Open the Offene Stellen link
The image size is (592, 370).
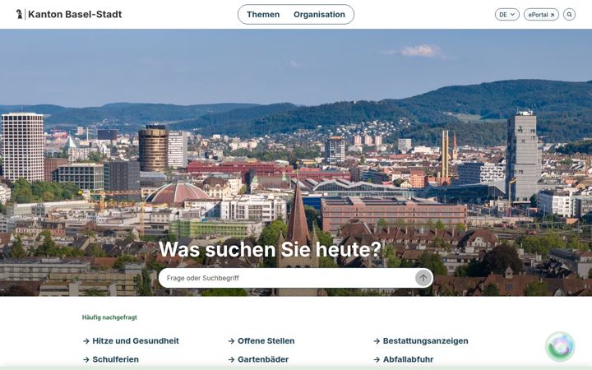click(266, 341)
